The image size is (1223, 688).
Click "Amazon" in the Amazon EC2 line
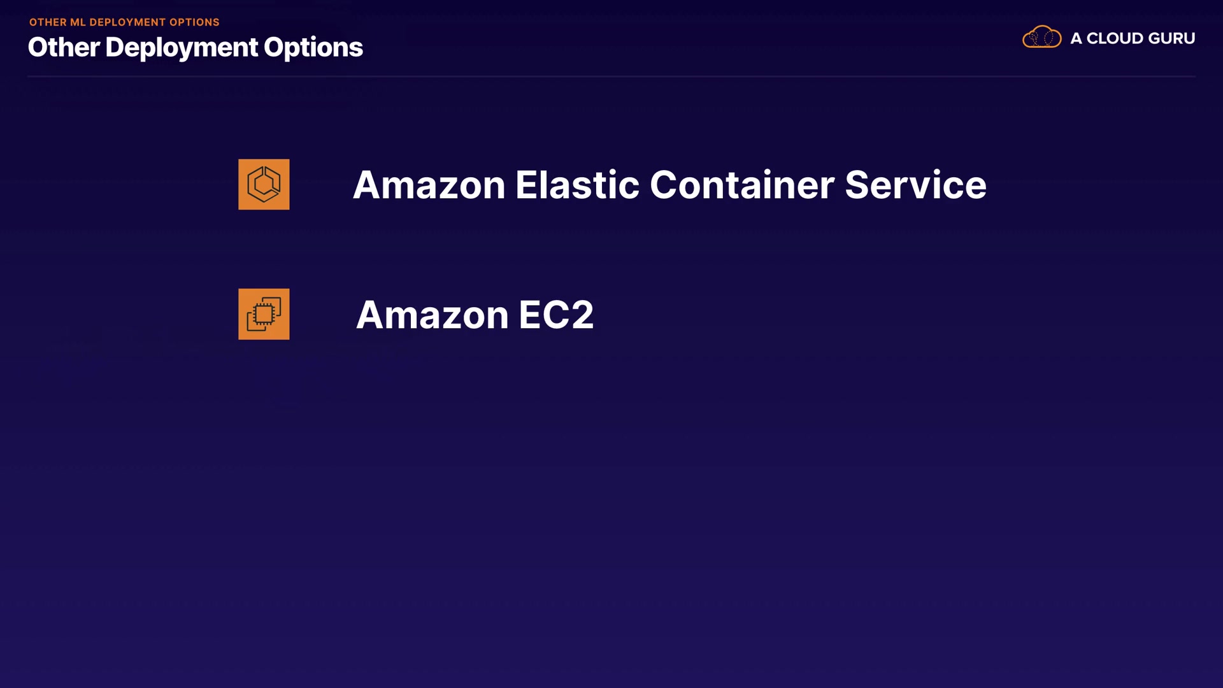tap(432, 315)
